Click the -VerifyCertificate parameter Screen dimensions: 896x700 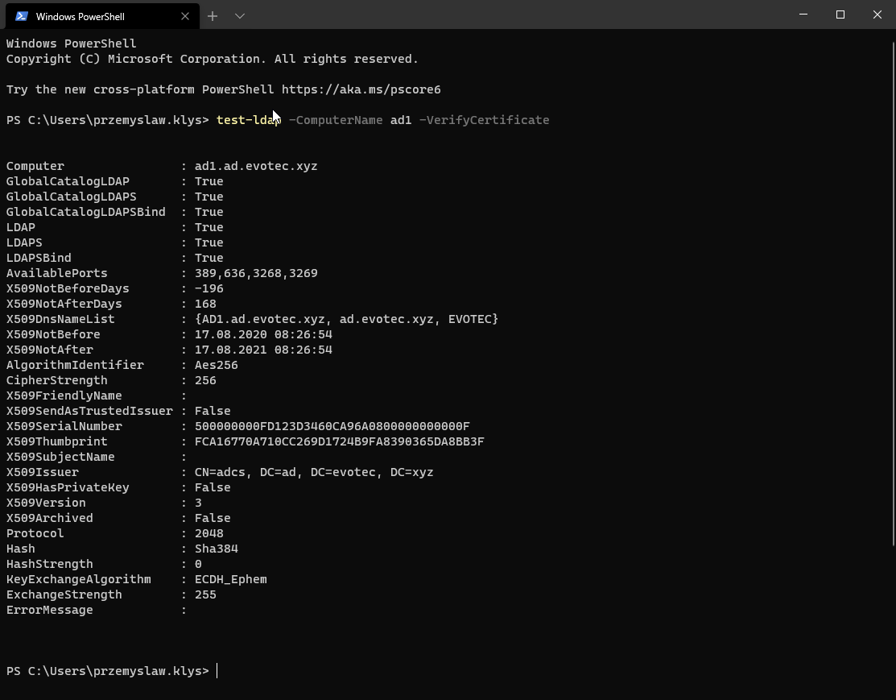(484, 120)
